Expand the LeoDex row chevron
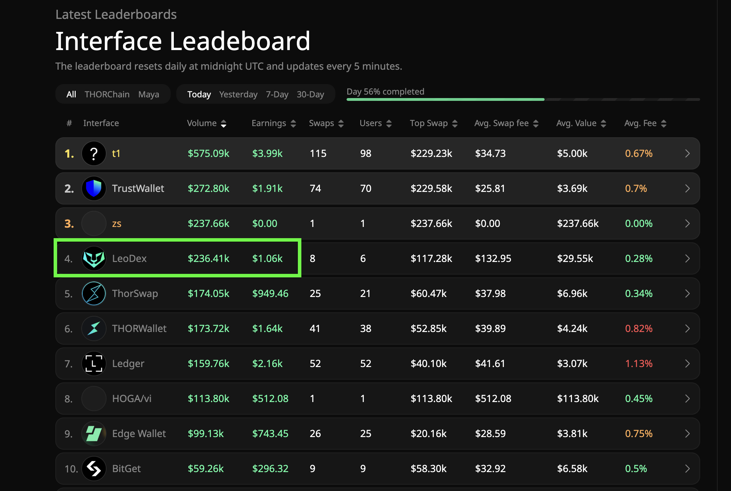731x491 pixels. tap(687, 258)
